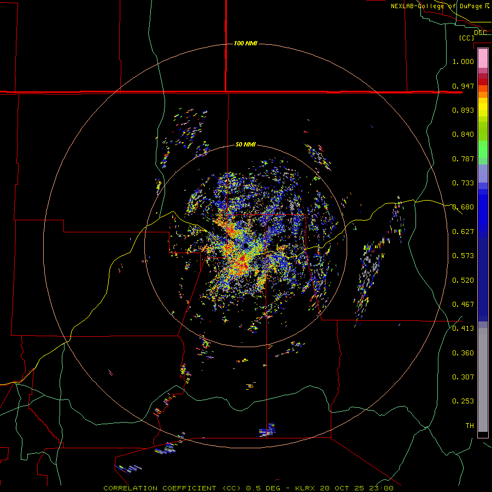The height and width of the screenshot is (492, 492).
Task: Click the 1.000 value on the color scale
Action: tap(463, 61)
